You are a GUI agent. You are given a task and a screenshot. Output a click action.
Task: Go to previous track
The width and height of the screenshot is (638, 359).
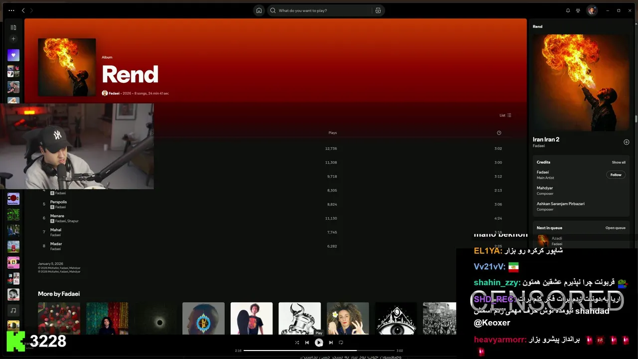307,343
